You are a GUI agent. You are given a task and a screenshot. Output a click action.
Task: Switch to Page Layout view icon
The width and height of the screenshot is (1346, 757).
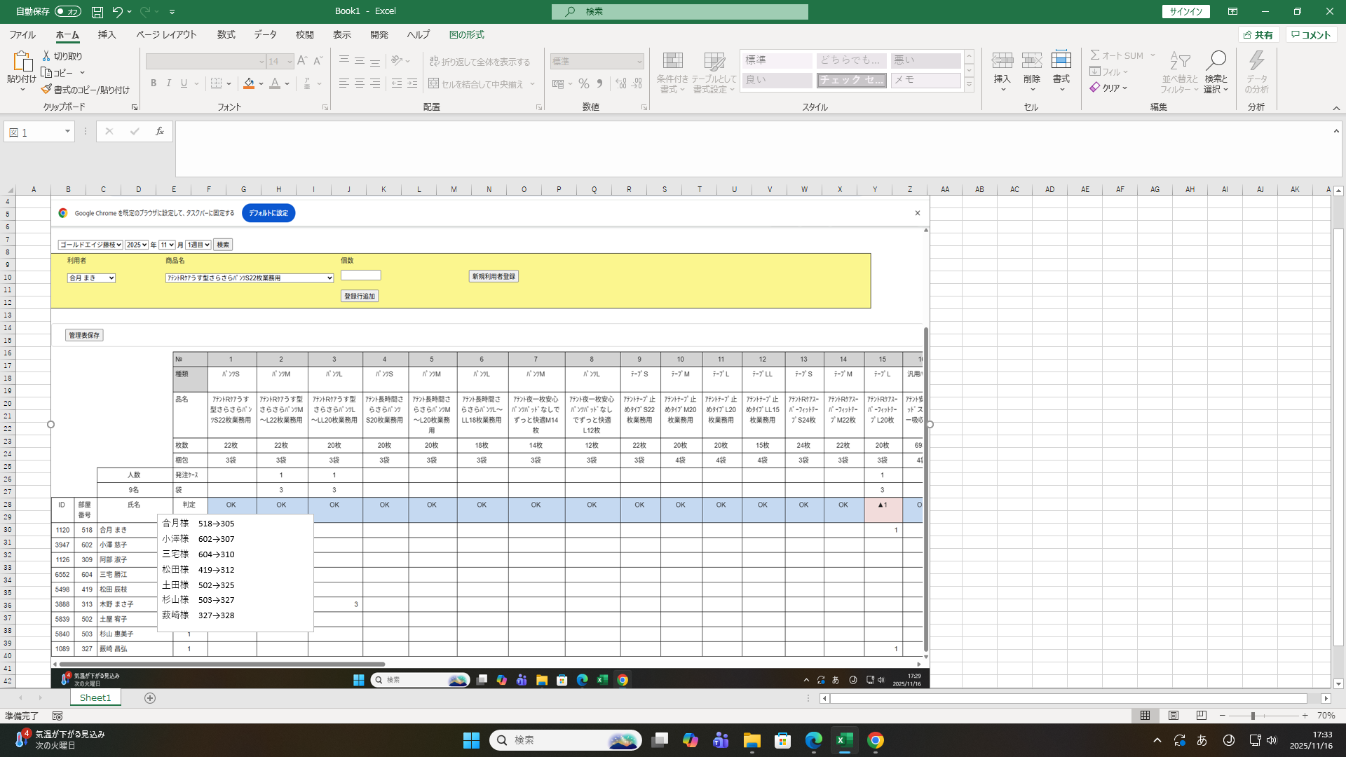[x=1173, y=716]
